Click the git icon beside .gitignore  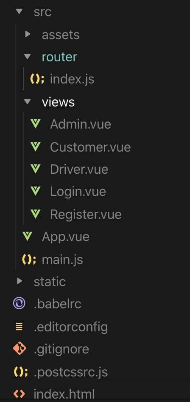(x=20, y=349)
